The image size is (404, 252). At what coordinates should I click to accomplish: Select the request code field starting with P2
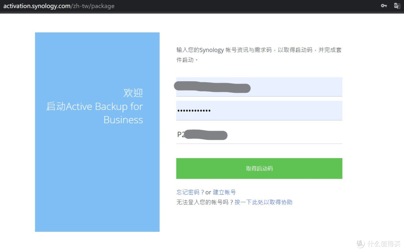click(x=259, y=134)
